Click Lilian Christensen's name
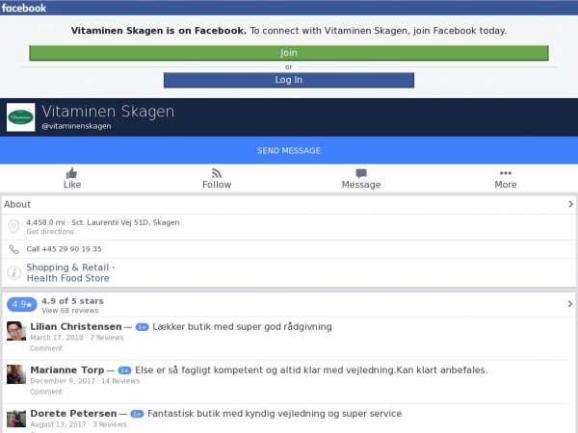 76,326
